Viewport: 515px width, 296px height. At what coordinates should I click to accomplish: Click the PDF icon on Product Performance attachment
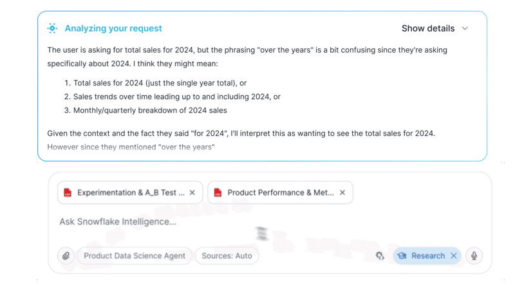click(x=218, y=192)
